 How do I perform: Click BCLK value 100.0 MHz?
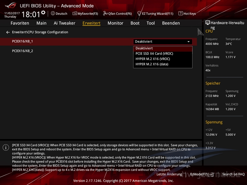[212, 57]
